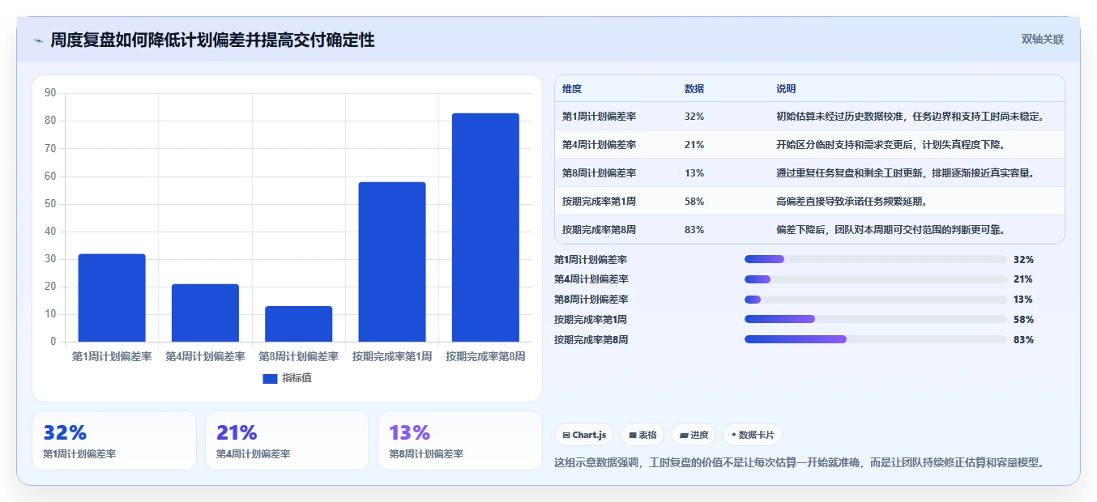This screenshot has width=1097, height=502.
Task: Click the 第1周计划偏差率 32% progress bar
Action: pyautogui.click(x=875, y=259)
